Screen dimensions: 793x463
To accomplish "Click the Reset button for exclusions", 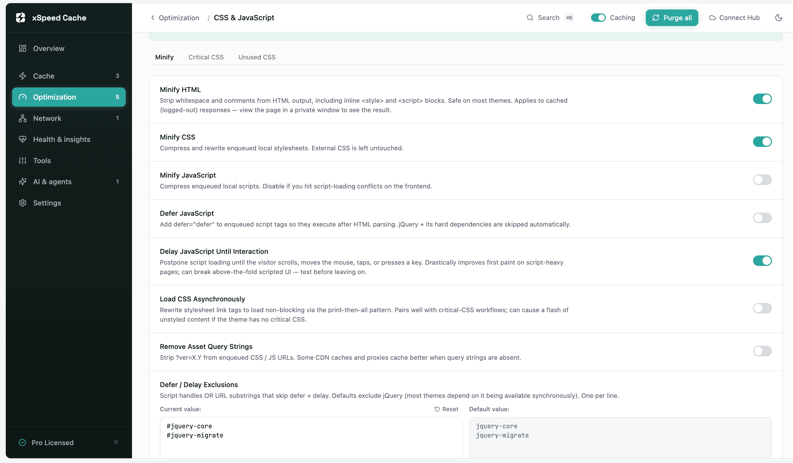I will pos(446,409).
